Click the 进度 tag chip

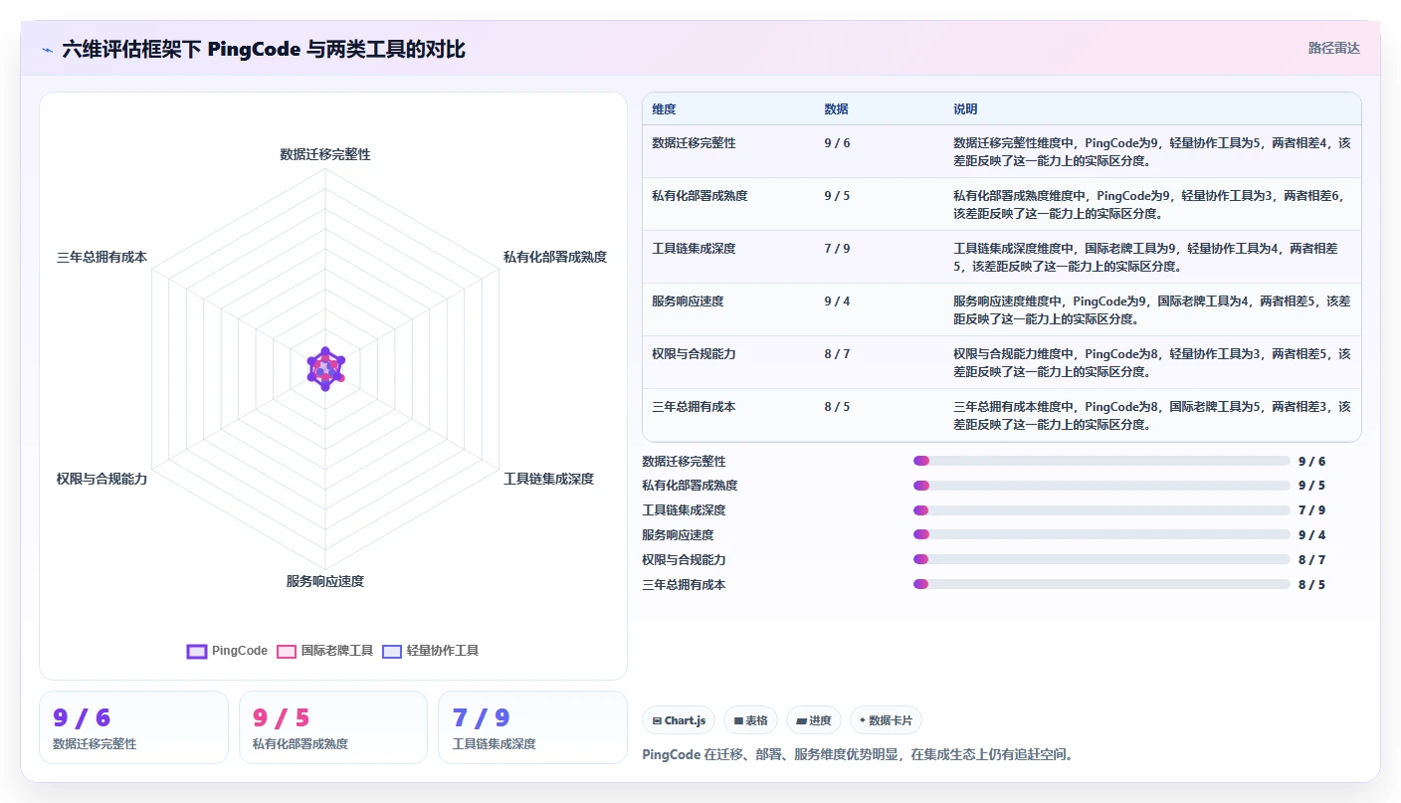pos(814,720)
